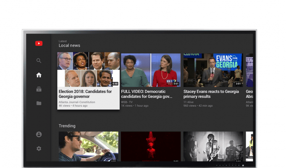Click title 'FULL VIDEO: Democratic candidates for Georgia gov...'

(147, 94)
